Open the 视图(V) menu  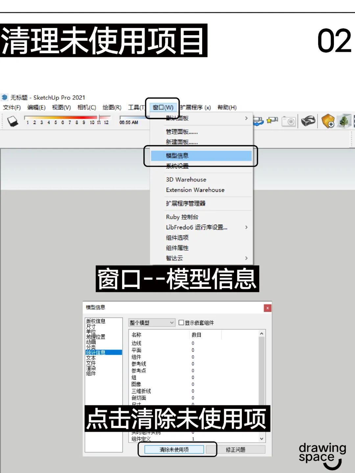click(x=61, y=107)
